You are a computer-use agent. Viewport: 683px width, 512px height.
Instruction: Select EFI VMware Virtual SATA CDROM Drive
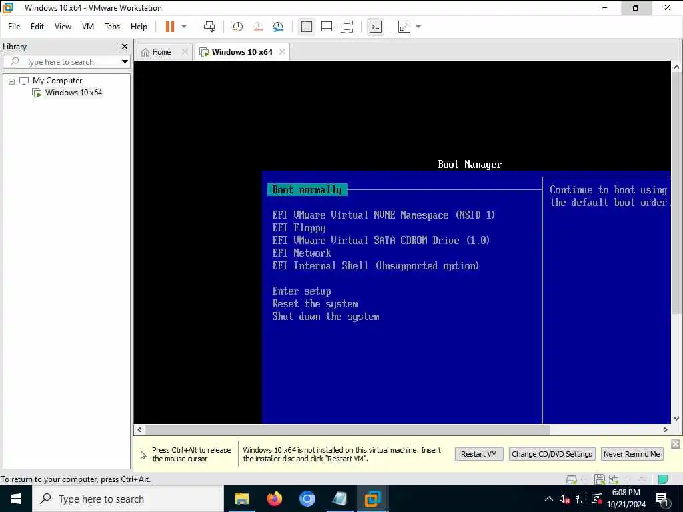click(381, 240)
